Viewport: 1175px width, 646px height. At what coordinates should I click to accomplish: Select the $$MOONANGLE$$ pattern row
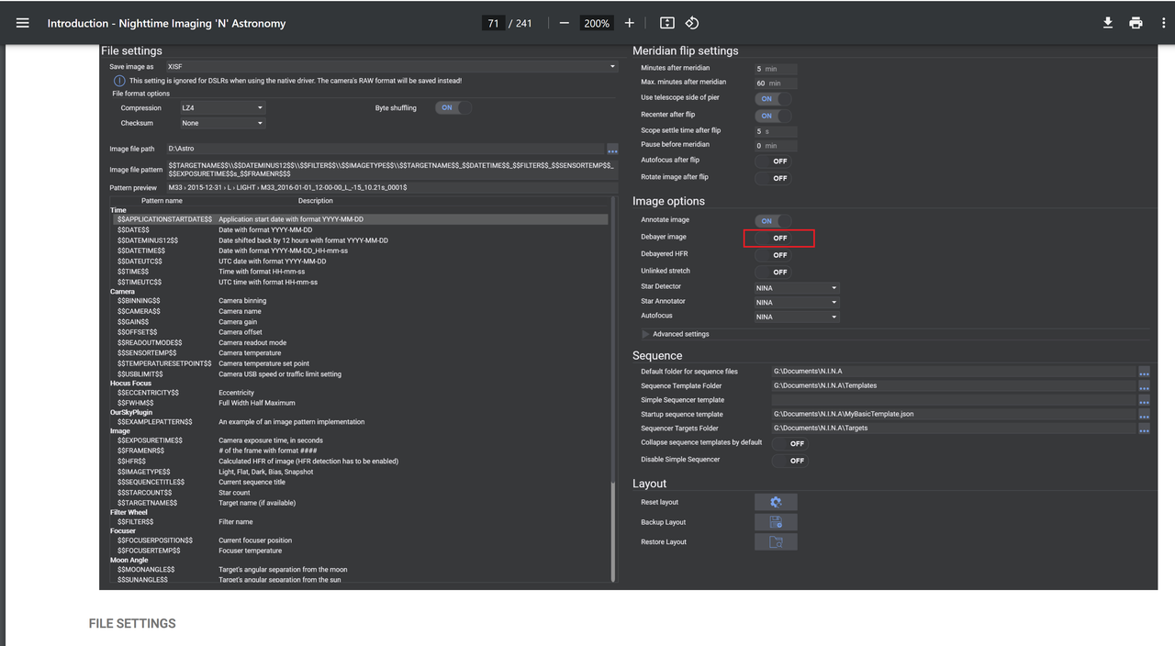pyautogui.click(x=359, y=570)
